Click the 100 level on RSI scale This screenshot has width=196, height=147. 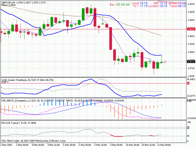(x=189, y=122)
